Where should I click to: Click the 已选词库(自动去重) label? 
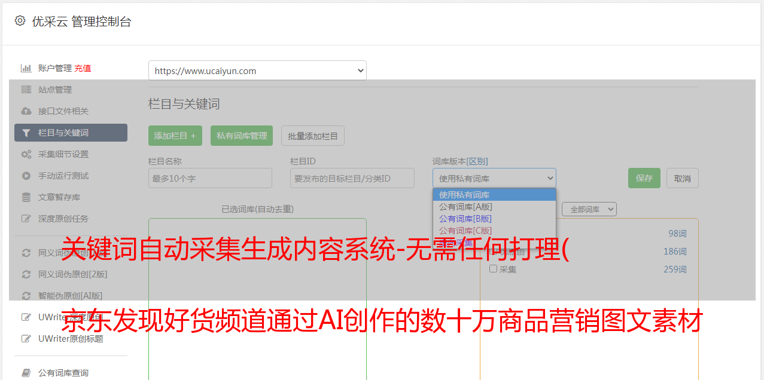tap(257, 209)
